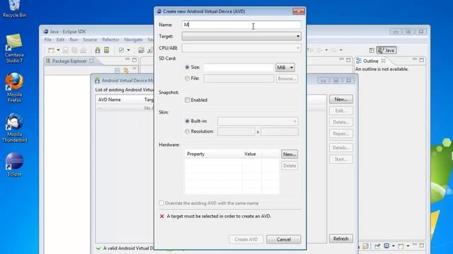This screenshot has width=453, height=254.
Task: Open the Android SDK Manager toolbar icon
Action: (98, 50)
